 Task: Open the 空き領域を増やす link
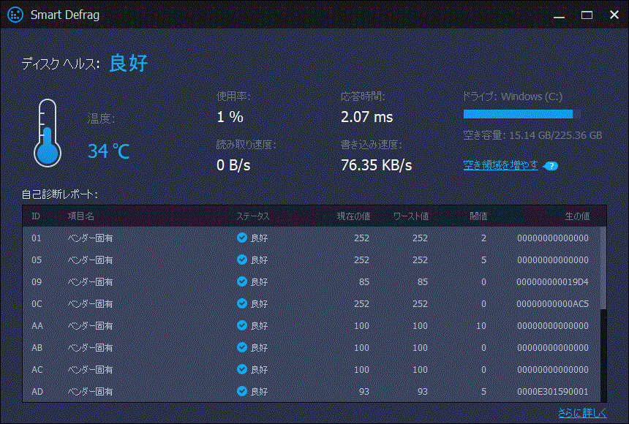[x=500, y=165]
